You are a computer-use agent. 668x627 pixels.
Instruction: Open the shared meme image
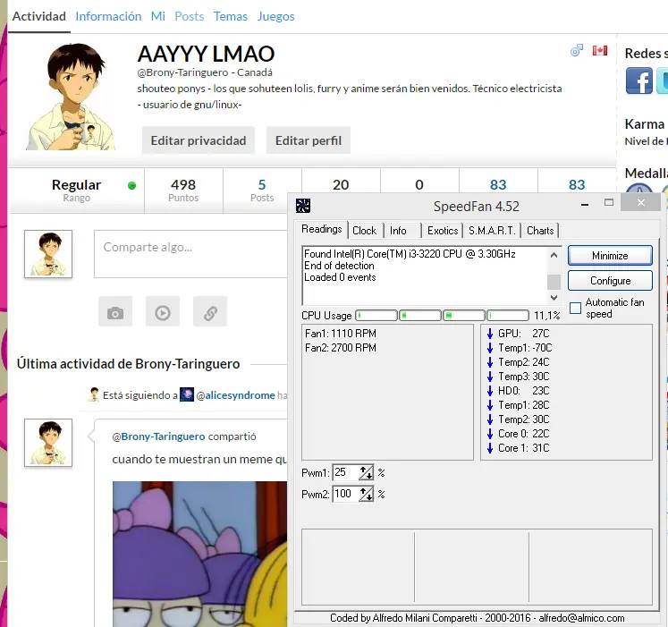tap(199, 555)
